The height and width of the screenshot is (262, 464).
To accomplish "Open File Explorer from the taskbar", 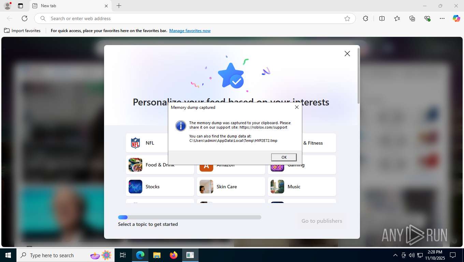I will [157, 255].
